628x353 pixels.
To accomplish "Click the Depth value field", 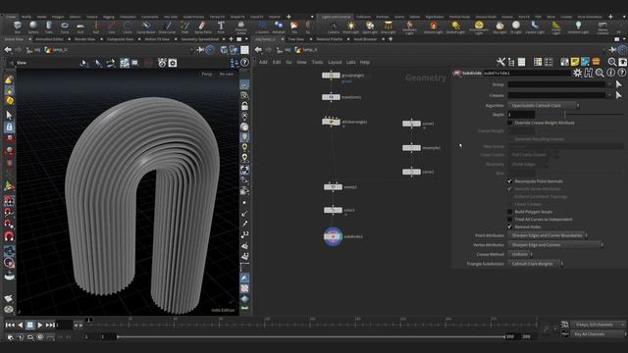I will (521, 115).
